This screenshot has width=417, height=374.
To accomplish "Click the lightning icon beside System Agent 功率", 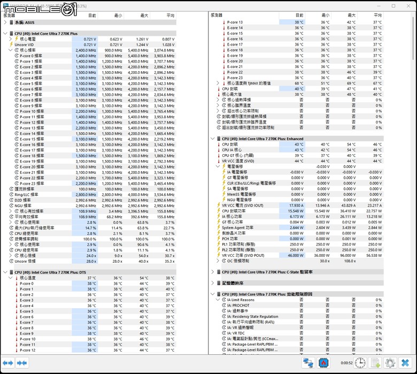I will point(219,227).
